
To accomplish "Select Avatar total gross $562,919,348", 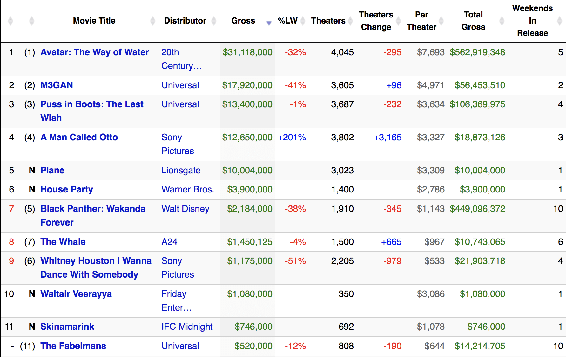I will [477, 52].
